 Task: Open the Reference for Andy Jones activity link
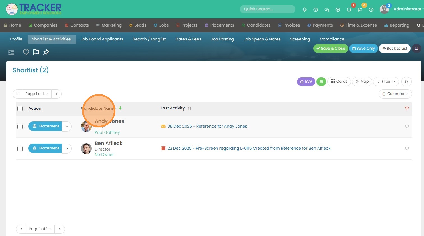point(207,126)
